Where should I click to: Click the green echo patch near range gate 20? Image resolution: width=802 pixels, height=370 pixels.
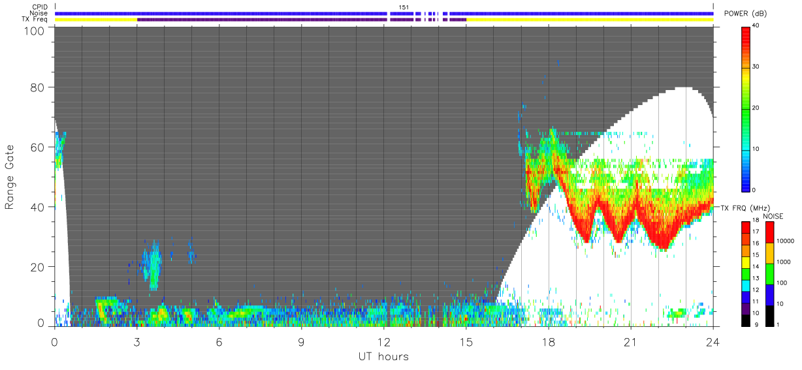pos(153,265)
